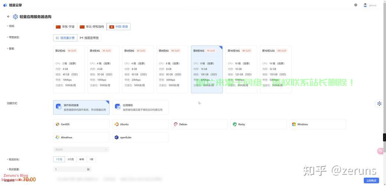Image resolution: width=386 pixels, height=186 pixels.
Task: Click the 按流量计费 chart icon
Action: tap(57, 38)
